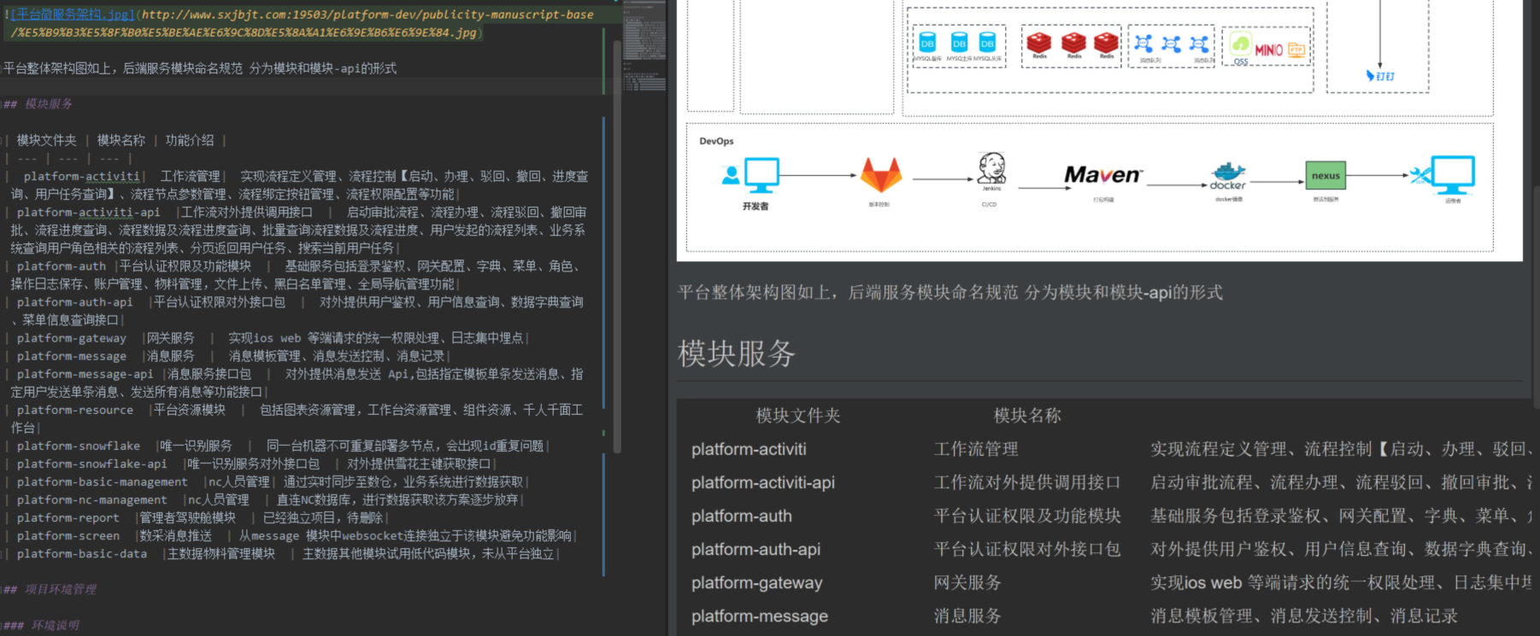Click the 'platform-nc-management' line in editor

tap(265, 499)
